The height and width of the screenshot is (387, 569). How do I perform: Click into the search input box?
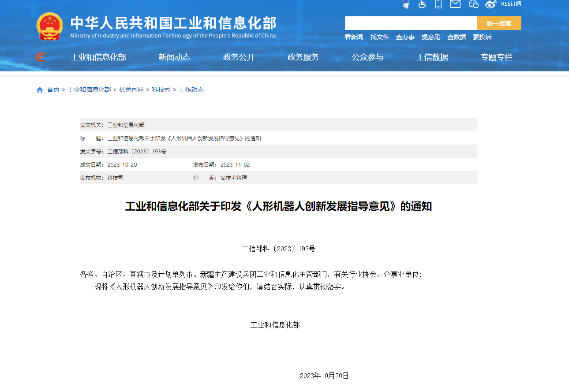tap(411, 23)
